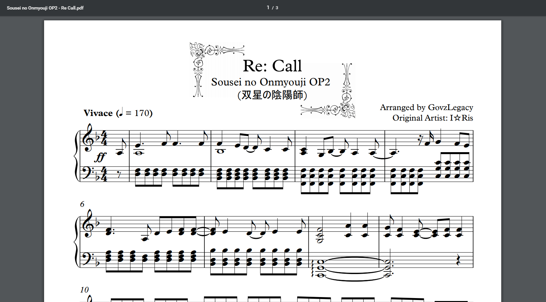
Task: Click 'Original Artist: I☆Ris' text
Action: [x=432, y=118]
